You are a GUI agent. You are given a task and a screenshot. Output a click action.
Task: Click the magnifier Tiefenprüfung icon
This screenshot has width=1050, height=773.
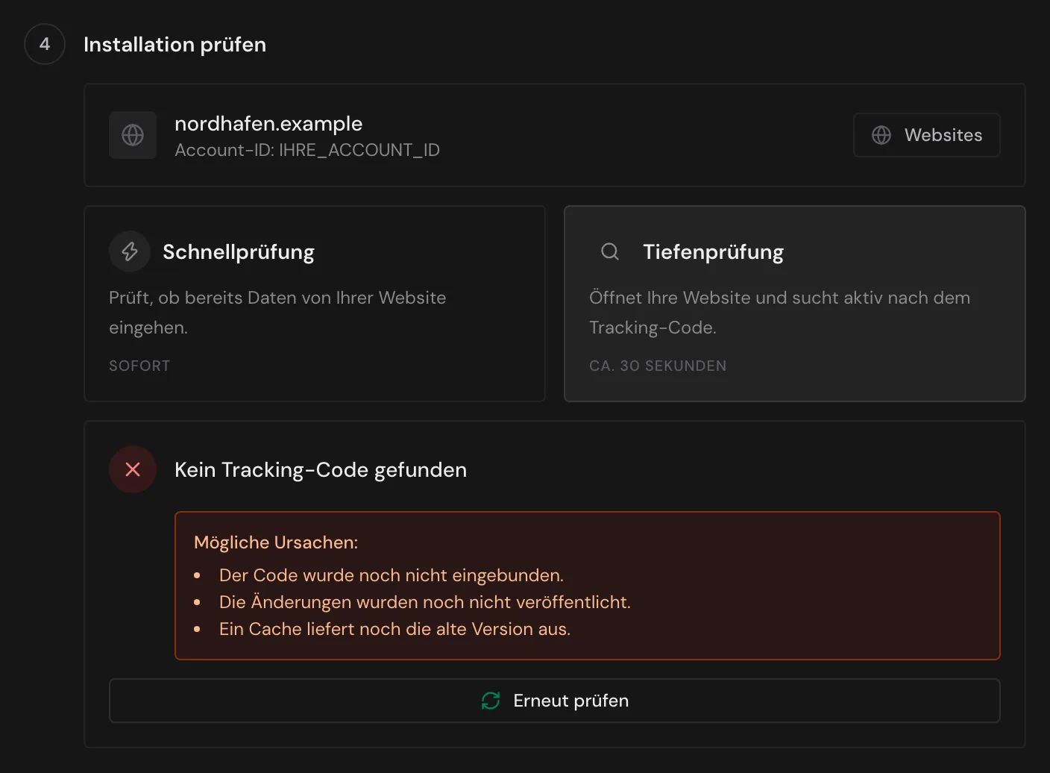(610, 251)
